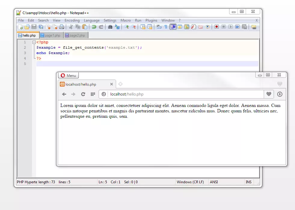This screenshot has height=210, width=295.
Task: Zoom in using the magnifier toolbar icon
Action: 127,27
